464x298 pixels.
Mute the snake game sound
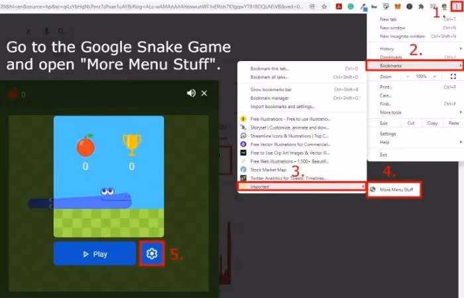tap(192, 93)
